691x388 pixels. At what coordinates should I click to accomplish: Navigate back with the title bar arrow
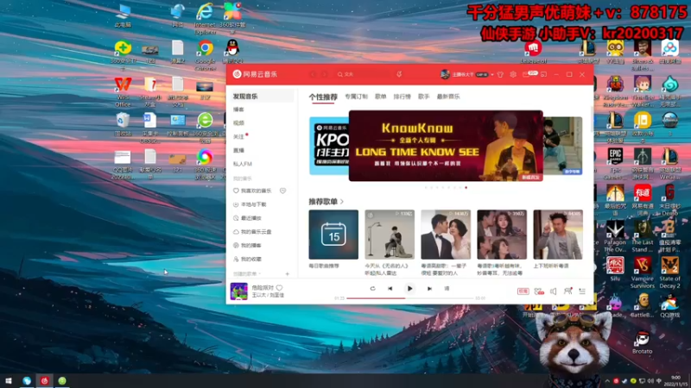[x=313, y=74]
